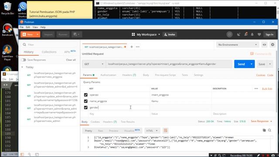The width and height of the screenshot is (279, 157).
Task: Search within the response body
Action: click(x=269, y=130)
